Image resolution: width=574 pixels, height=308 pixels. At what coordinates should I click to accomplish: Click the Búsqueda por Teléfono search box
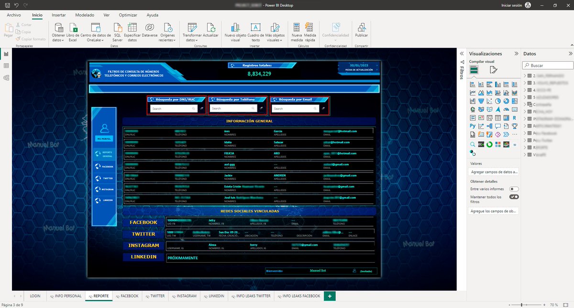click(234, 108)
